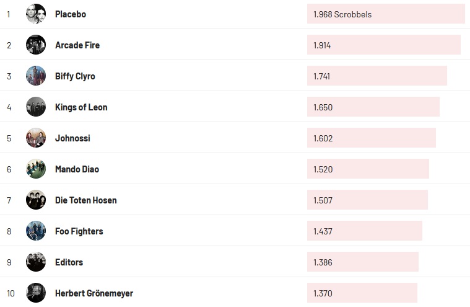Viewport: 470px width, 307px height.
Task: Open the Biffy Clyro avatar image
Action: (x=36, y=76)
